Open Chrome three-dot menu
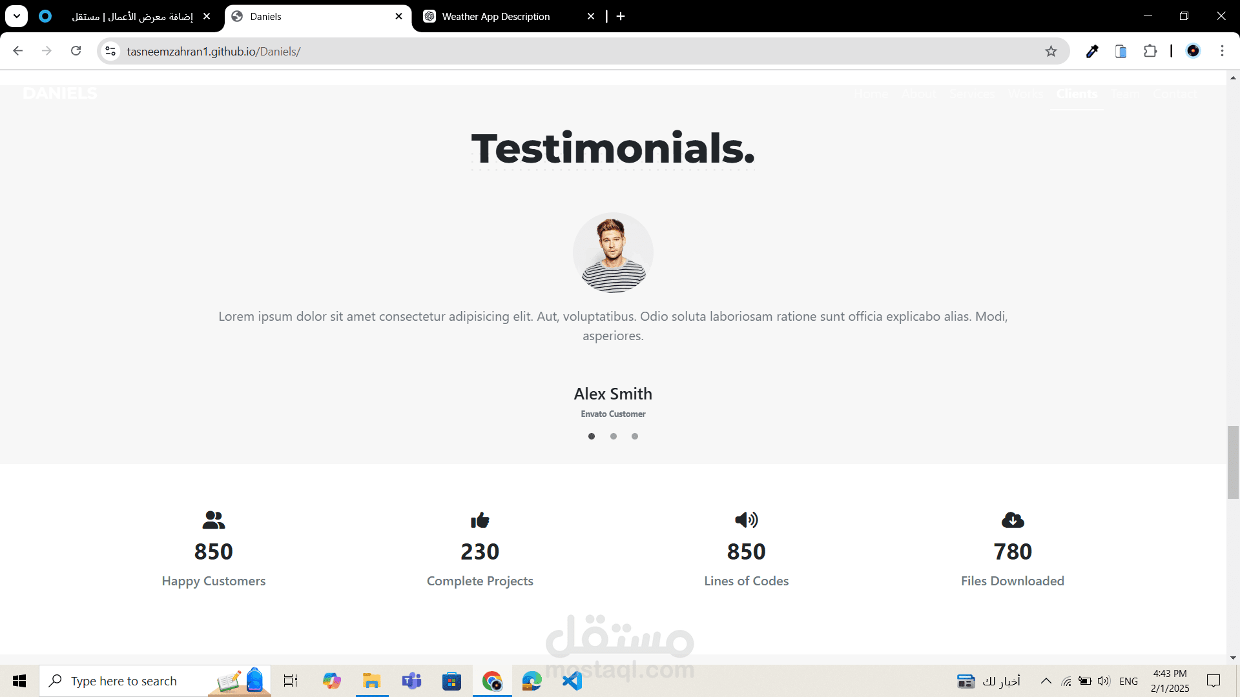Viewport: 1240px width, 697px height. 1222,51
